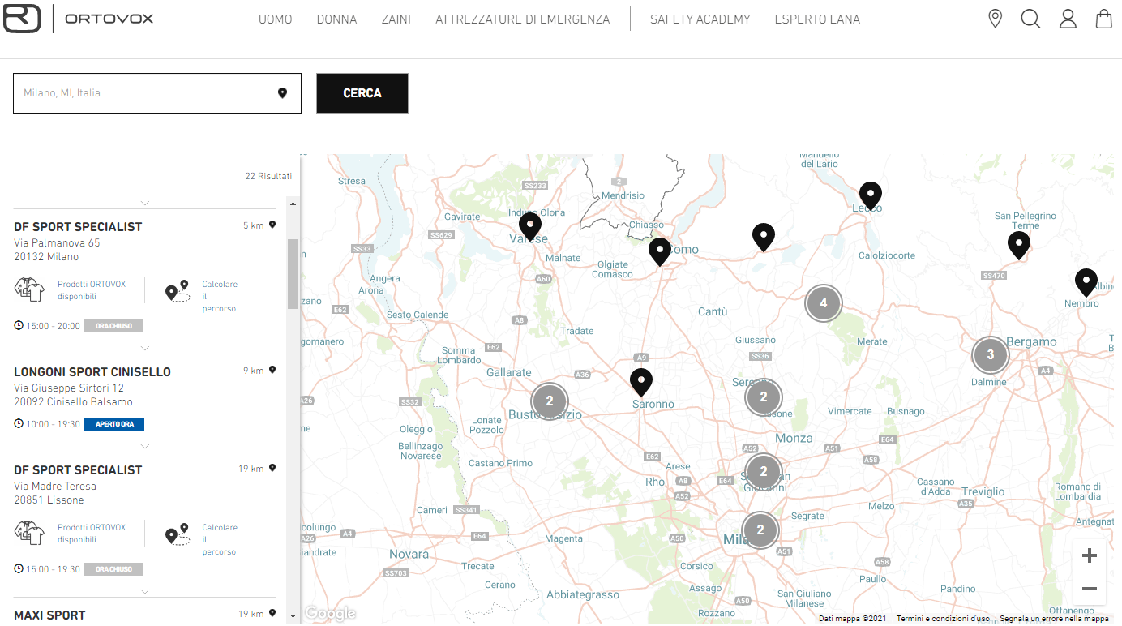Open the store locator pin icon in header
Screen dimensions: 1122x626
996,19
